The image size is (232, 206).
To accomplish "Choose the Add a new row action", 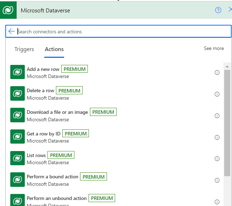I will [43, 69].
